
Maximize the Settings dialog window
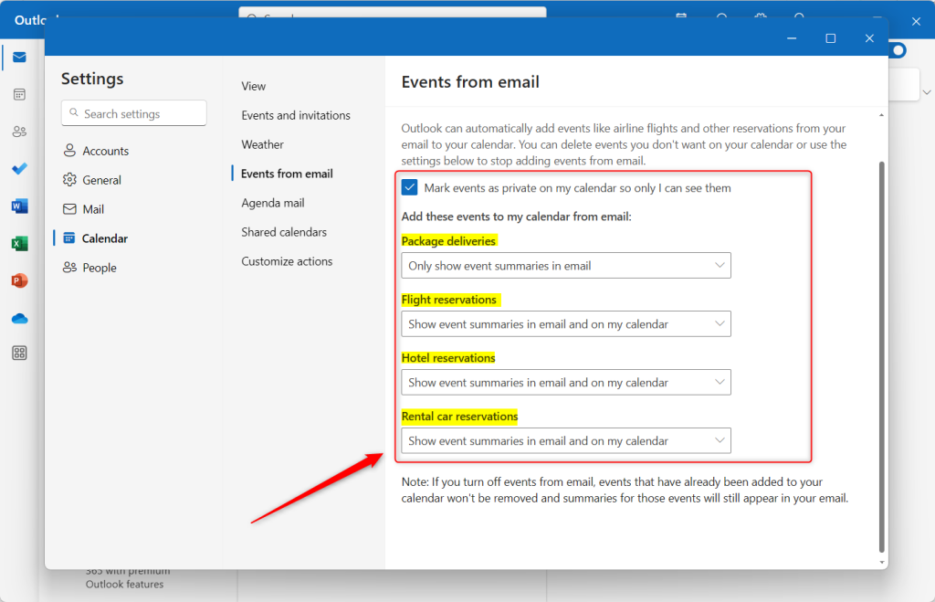coord(831,38)
